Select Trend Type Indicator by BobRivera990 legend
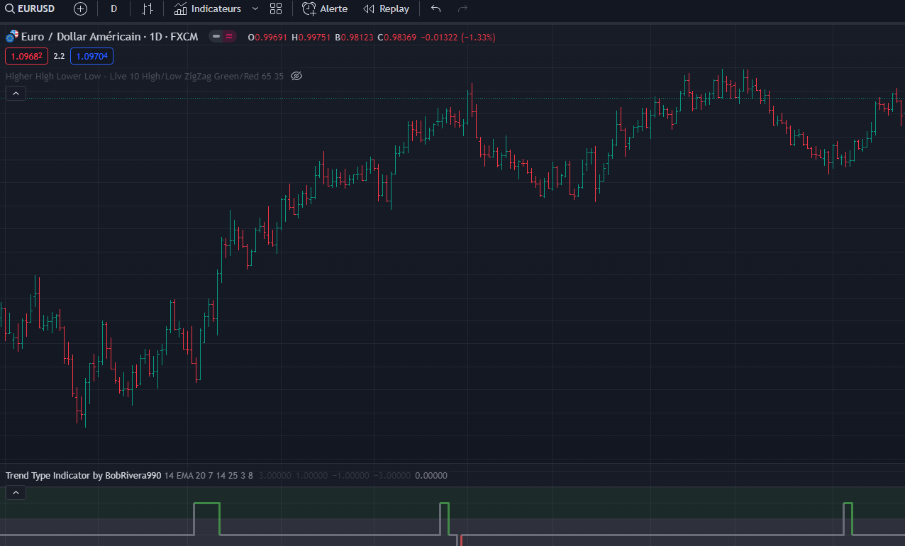905x546 pixels. pos(84,475)
